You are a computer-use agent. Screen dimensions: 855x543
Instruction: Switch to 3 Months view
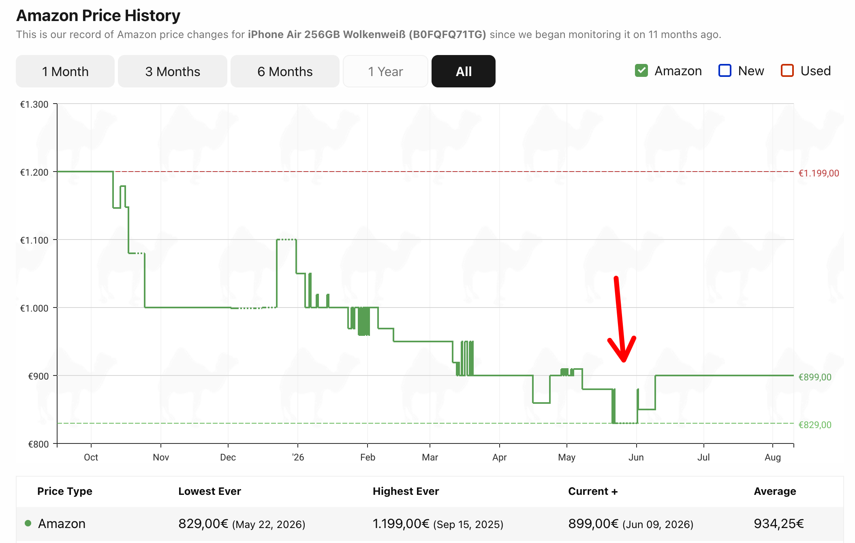173,71
